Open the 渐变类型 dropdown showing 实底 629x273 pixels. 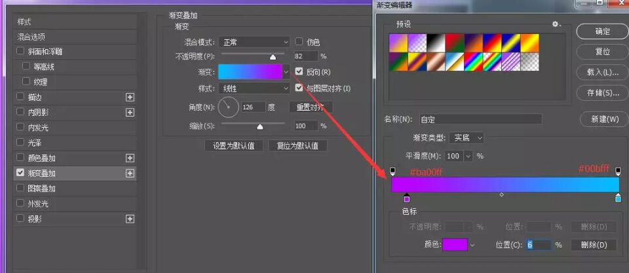467,138
